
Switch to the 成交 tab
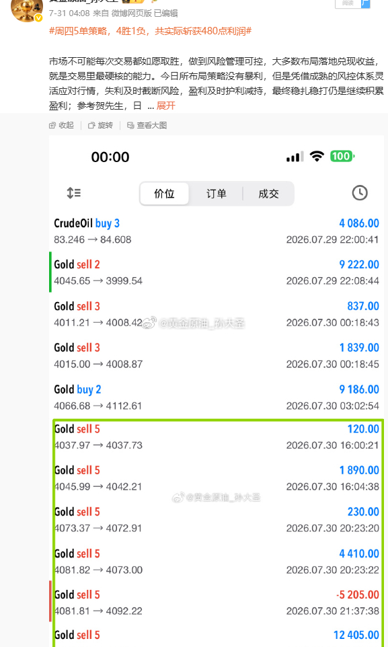coord(268,194)
